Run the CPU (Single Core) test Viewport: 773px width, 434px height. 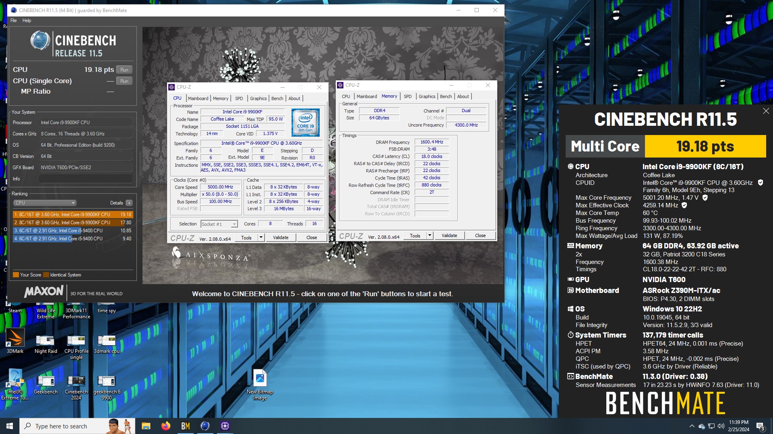pyautogui.click(x=124, y=81)
